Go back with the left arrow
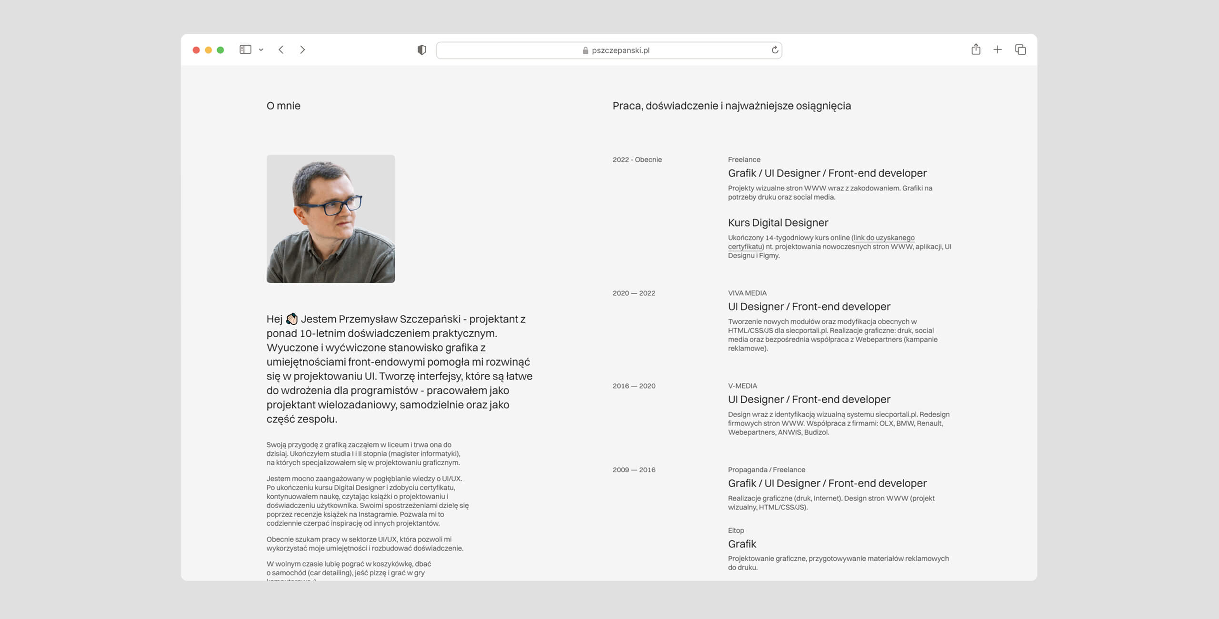This screenshot has height=619, width=1219. coord(281,50)
